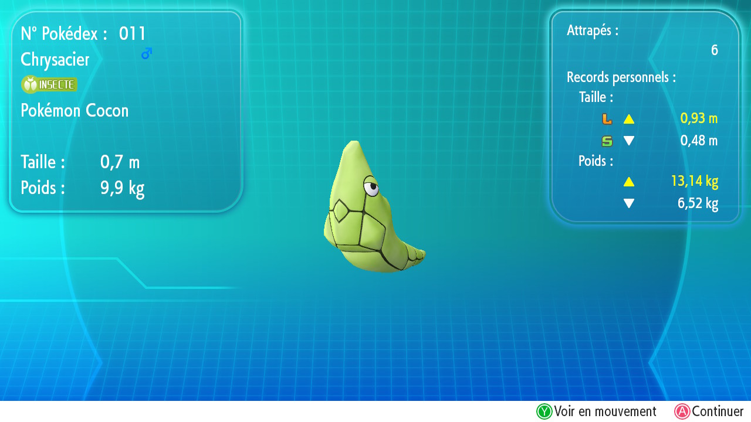Click the Chrysacier 3D model

tap(368, 212)
